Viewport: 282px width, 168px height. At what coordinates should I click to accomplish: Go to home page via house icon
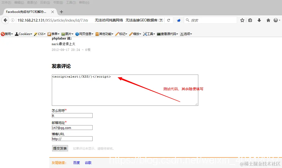click(x=268, y=20)
